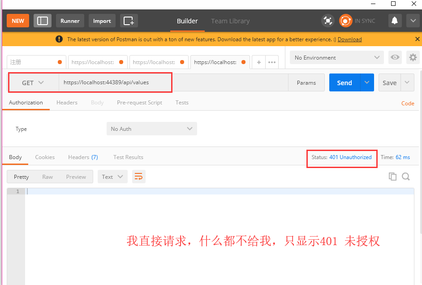Click the Download link in banner
The image size is (422, 285).
pos(349,39)
